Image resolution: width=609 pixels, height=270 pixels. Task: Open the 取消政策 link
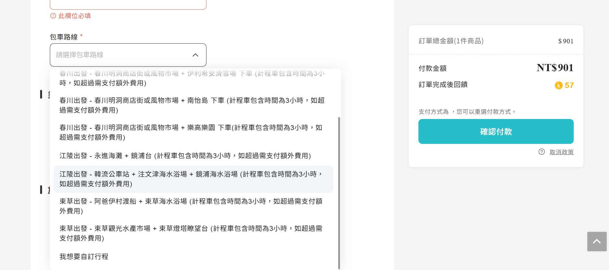click(x=561, y=152)
